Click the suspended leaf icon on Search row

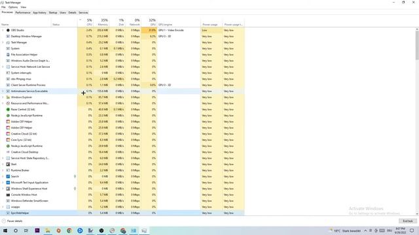pos(75,176)
